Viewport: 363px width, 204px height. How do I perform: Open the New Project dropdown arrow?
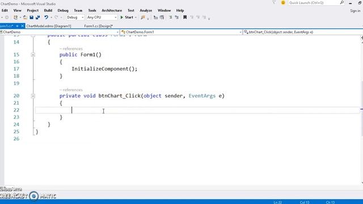pos(20,18)
